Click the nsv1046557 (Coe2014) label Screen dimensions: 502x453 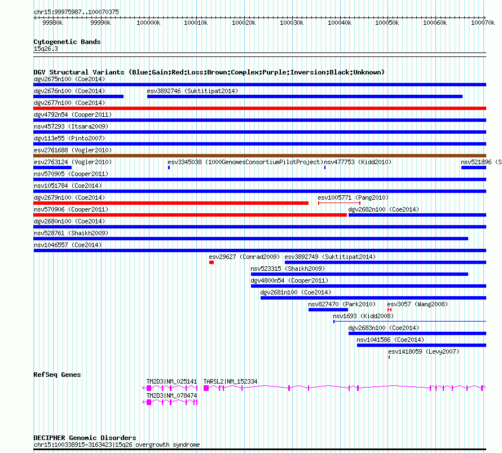point(68,245)
